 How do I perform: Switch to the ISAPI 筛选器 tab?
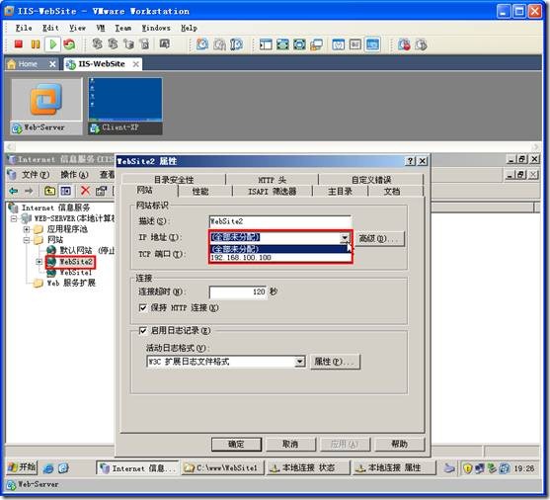pyautogui.click(x=273, y=191)
